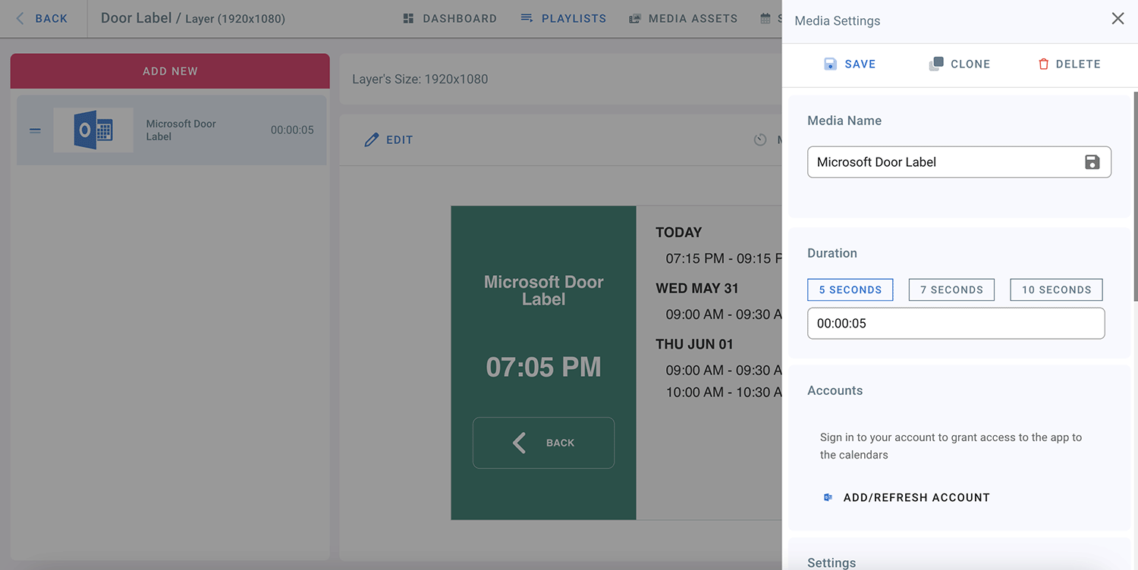The image size is (1138, 570).
Task: Click the 00:00:05 duration on playlist item
Action: [x=292, y=130]
